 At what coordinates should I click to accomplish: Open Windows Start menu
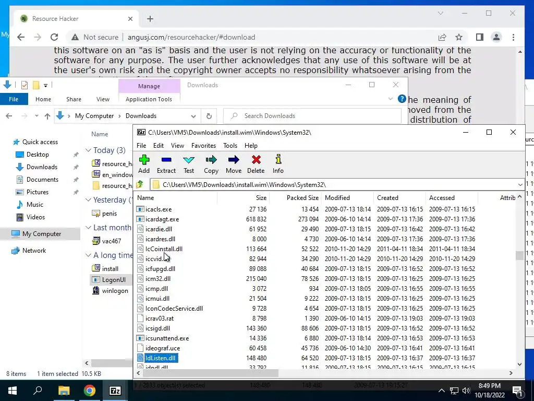(13, 391)
